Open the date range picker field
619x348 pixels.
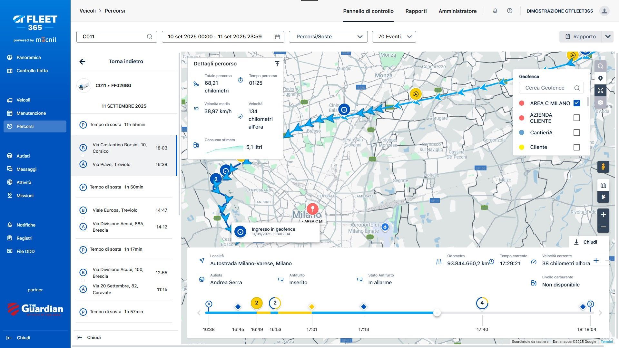(x=223, y=37)
